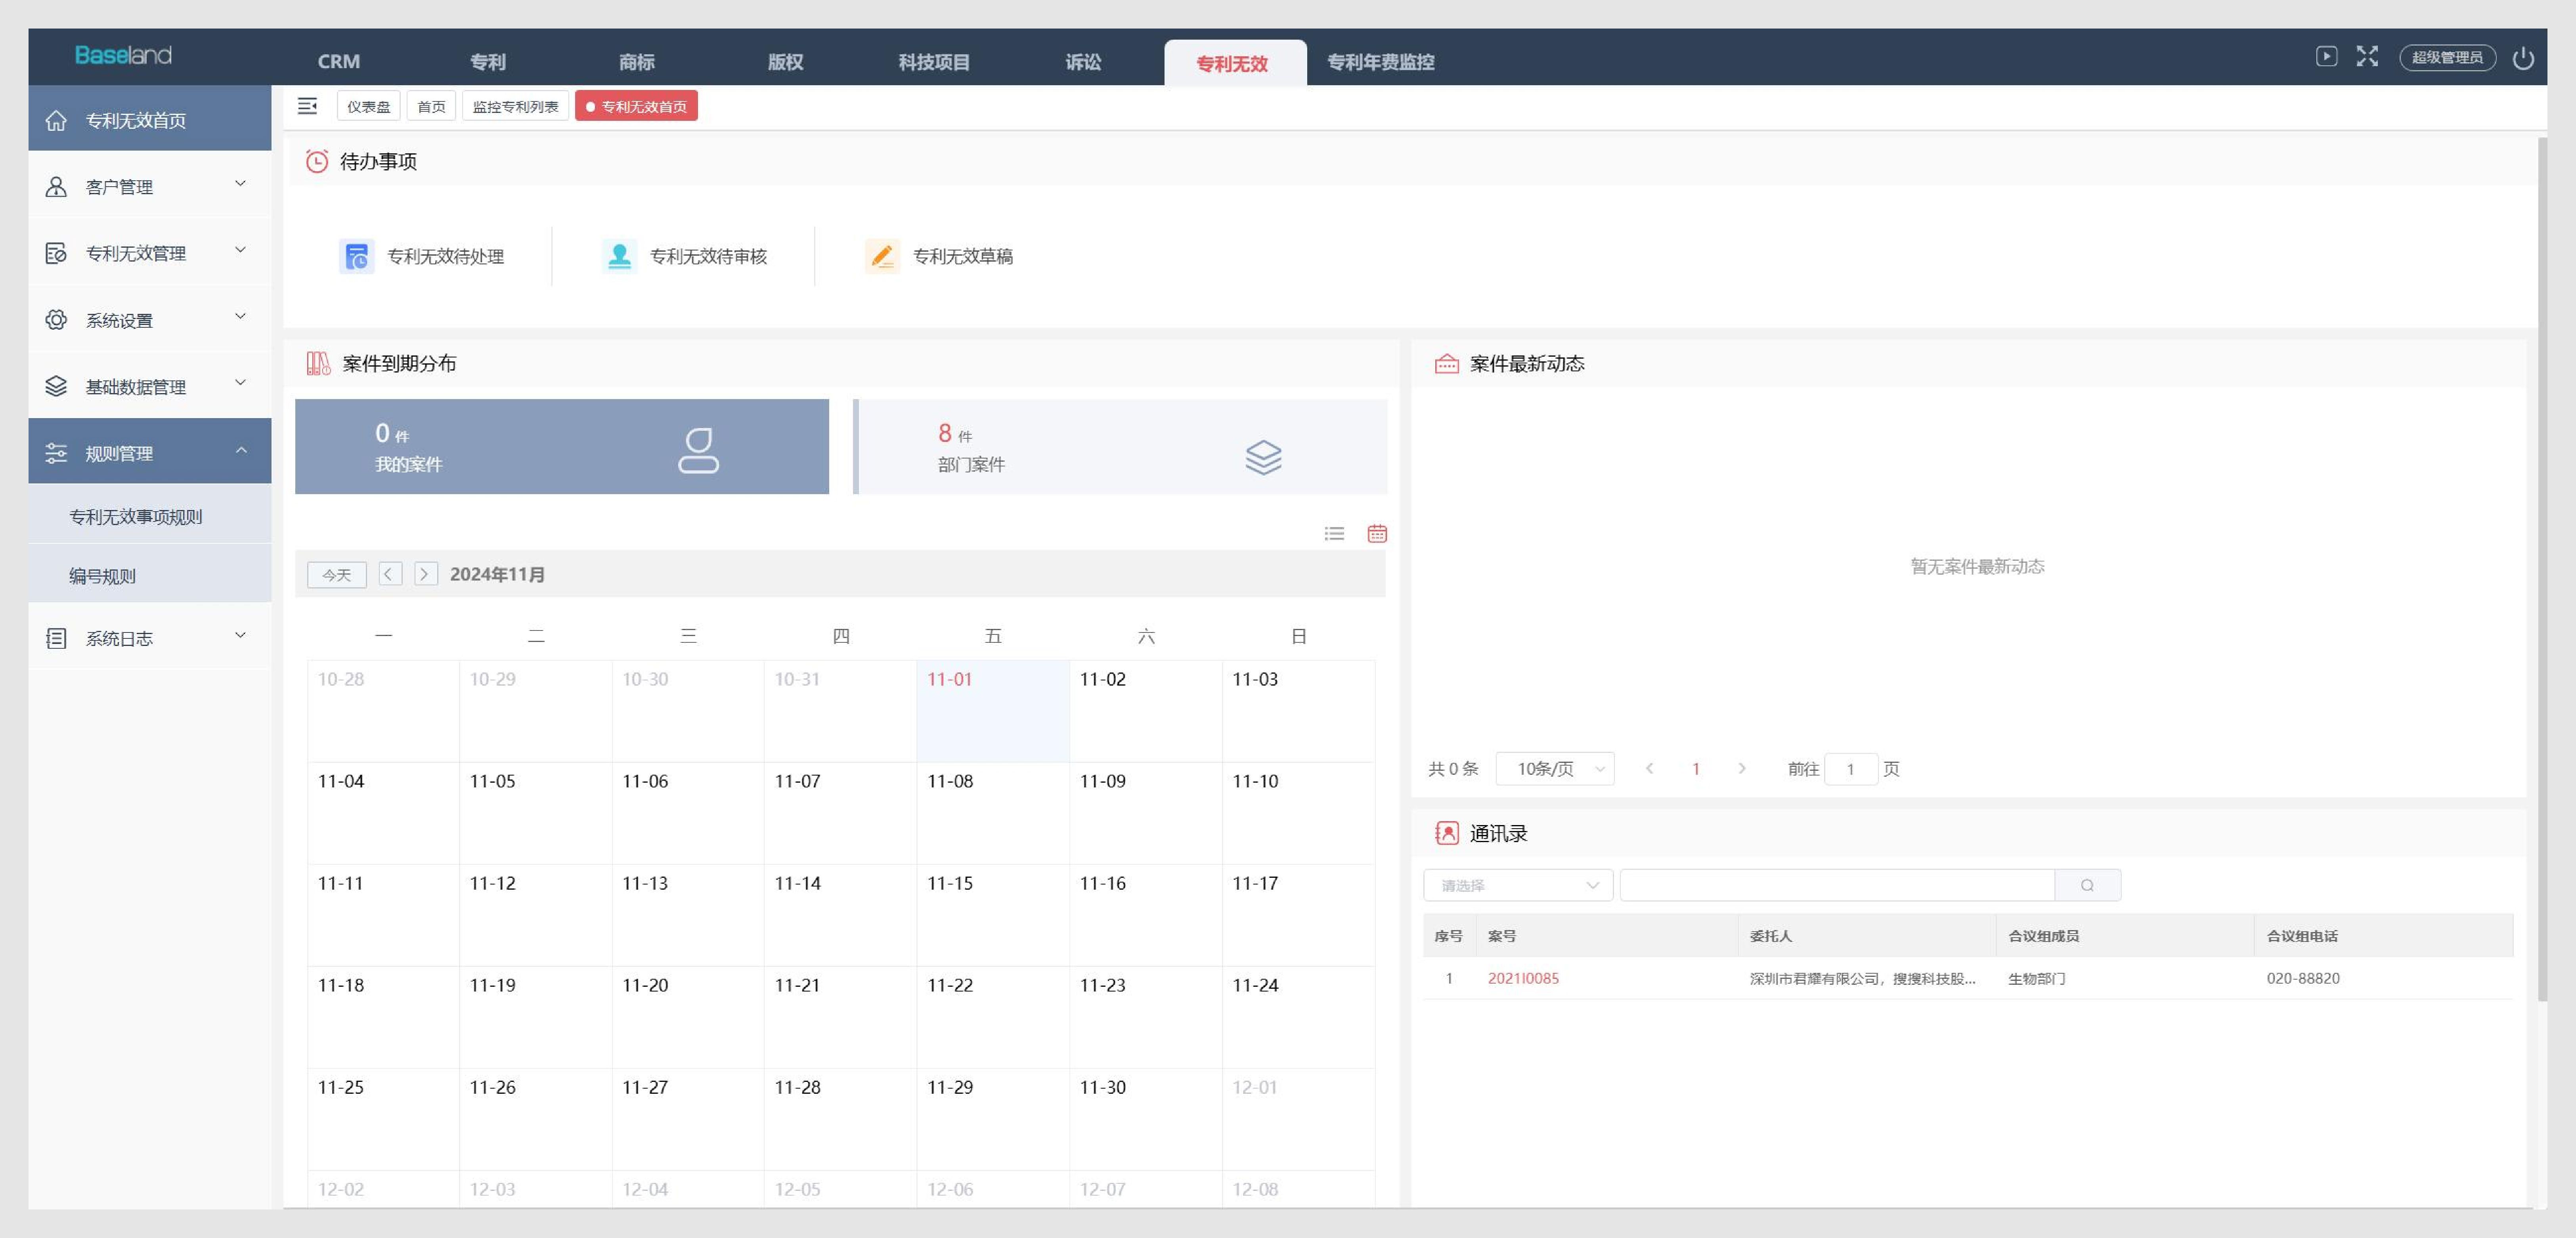Open the CRM top tab

click(x=339, y=62)
